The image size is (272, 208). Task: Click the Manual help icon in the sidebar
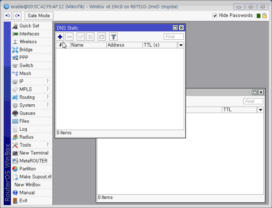coord(15,193)
